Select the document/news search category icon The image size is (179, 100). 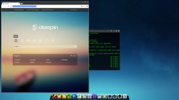pyautogui.click(x=34, y=41)
